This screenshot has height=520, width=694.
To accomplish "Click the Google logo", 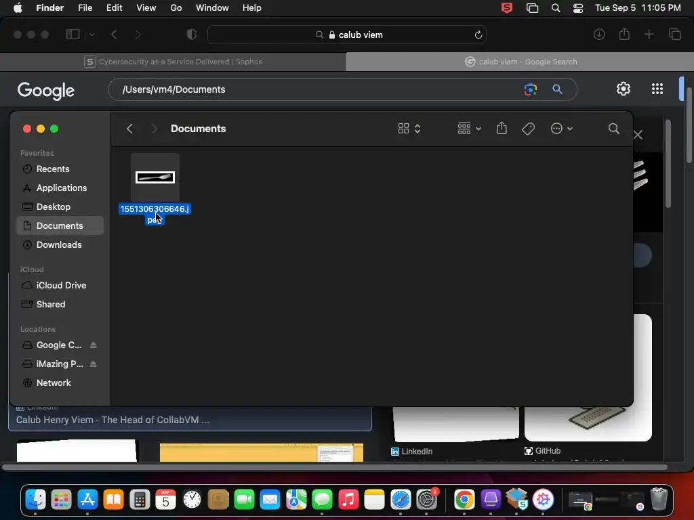I will [46, 91].
